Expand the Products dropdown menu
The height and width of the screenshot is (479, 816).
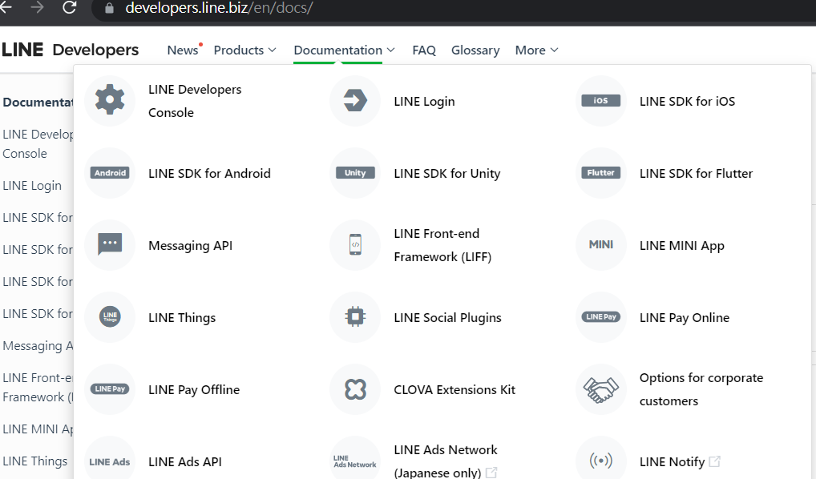[244, 50]
